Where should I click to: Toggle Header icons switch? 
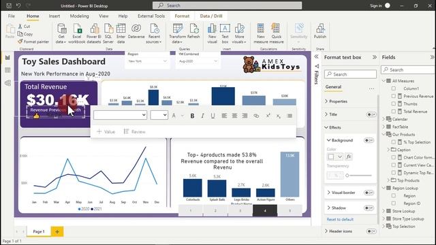point(371,231)
